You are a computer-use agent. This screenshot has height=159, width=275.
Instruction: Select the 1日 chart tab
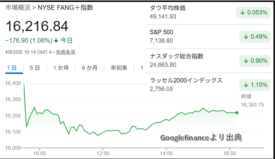(x=12, y=68)
